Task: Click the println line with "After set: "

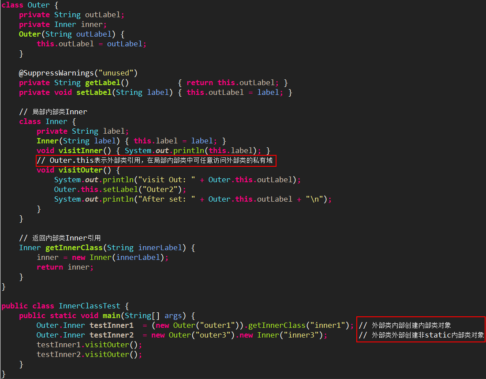Action: (193, 199)
